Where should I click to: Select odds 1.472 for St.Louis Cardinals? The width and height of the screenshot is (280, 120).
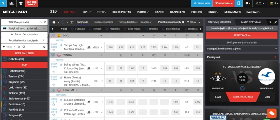pos(110,102)
